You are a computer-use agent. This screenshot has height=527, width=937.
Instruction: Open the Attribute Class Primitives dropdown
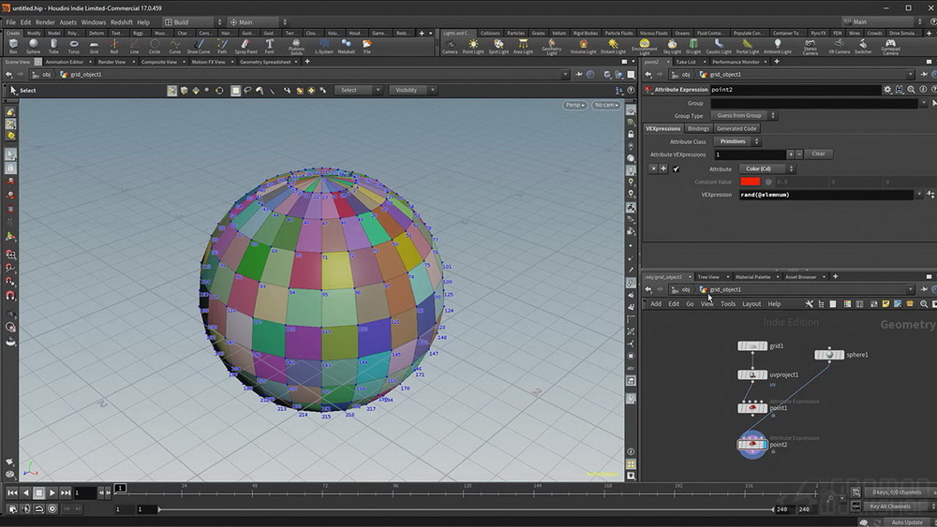(x=737, y=141)
